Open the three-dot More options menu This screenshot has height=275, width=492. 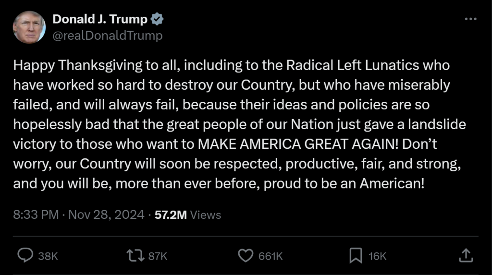(x=471, y=19)
